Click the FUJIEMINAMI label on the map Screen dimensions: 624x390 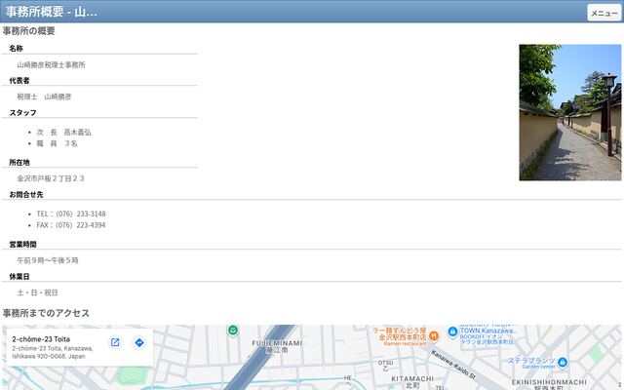[x=277, y=343]
